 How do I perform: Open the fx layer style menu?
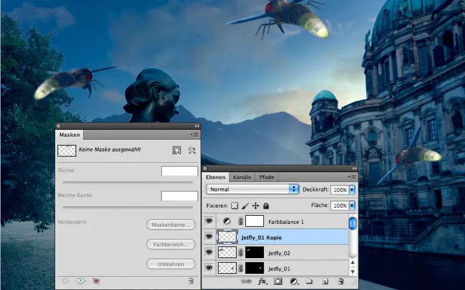[x=262, y=281]
